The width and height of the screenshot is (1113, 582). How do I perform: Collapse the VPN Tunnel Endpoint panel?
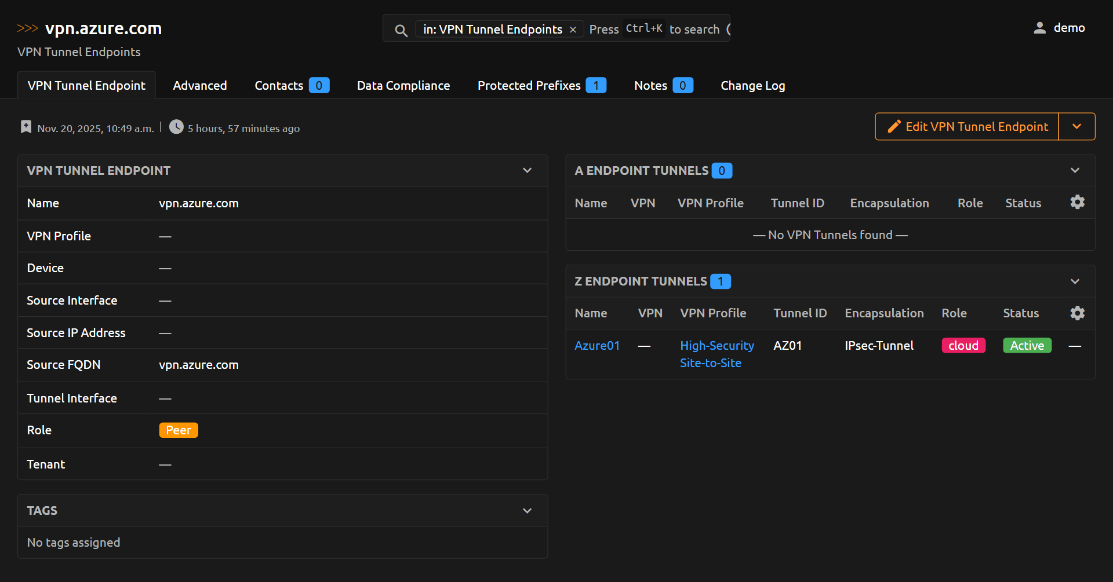tap(527, 170)
